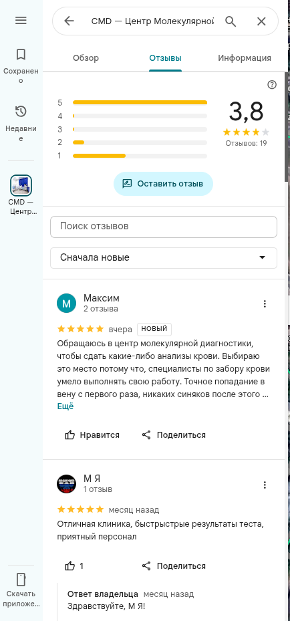Focus the Поиск отзывов field
The image size is (290, 621).
(164, 227)
